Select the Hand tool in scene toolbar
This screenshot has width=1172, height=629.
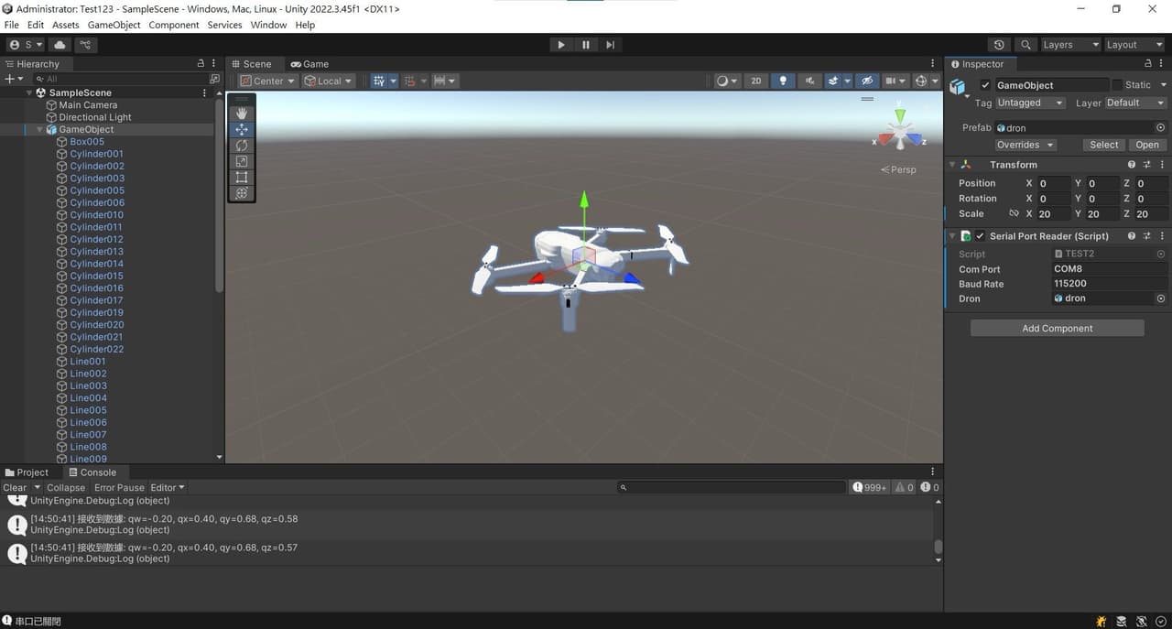pyautogui.click(x=242, y=114)
